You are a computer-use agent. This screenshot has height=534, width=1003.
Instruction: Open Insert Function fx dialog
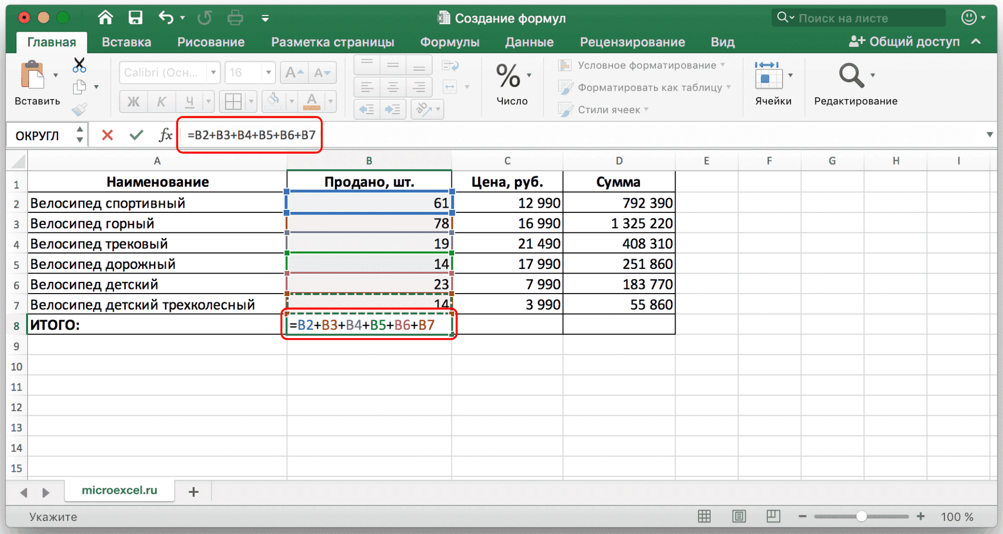[165, 135]
